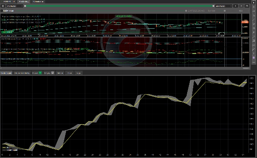Select the text tool in right toolbar
257x158 pixels.
click(x=254, y=54)
